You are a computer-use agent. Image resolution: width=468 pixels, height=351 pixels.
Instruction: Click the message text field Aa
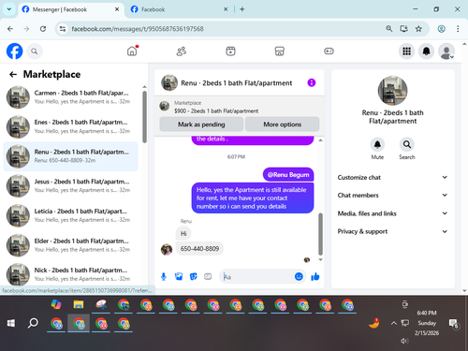[257, 277]
